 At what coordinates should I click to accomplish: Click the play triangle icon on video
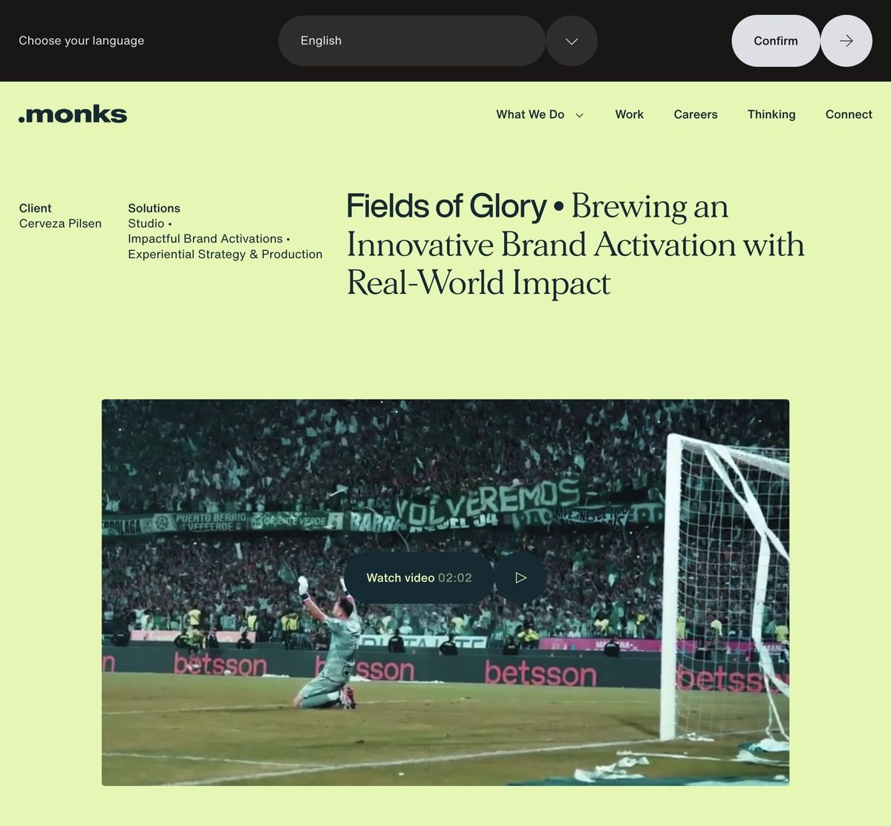520,577
